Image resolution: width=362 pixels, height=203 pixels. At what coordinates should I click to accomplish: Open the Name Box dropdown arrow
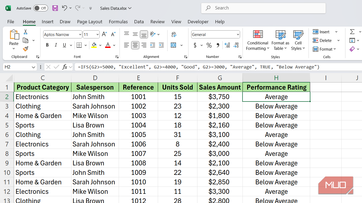(33, 67)
